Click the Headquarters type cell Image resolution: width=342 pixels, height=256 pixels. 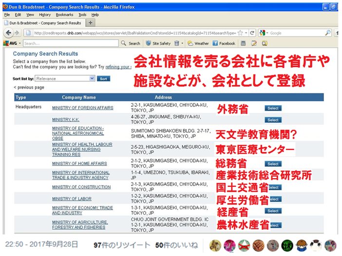click(x=28, y=107)
